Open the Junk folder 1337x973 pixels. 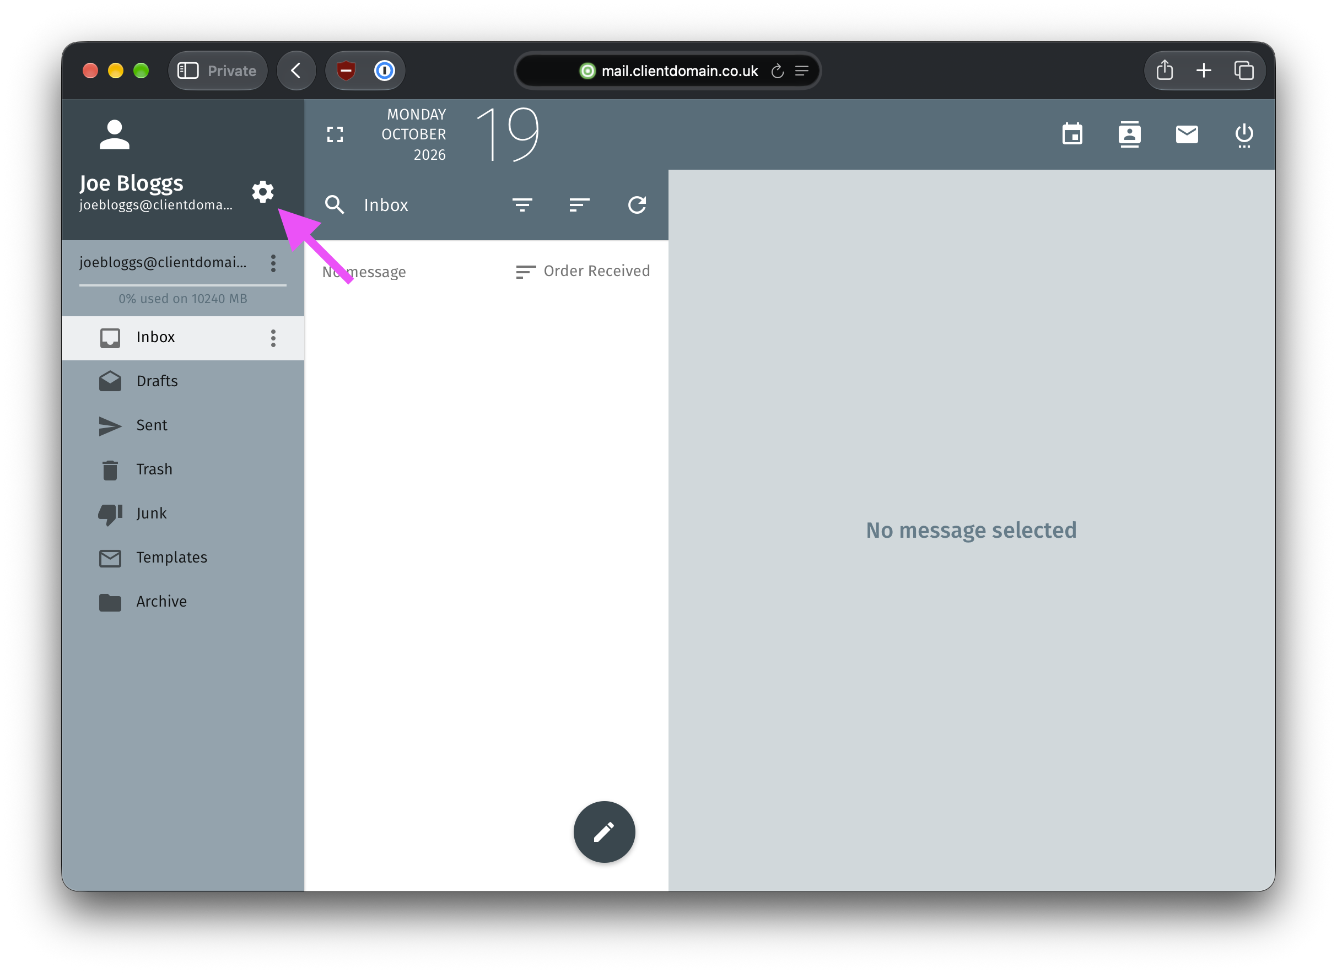(183, 514)
